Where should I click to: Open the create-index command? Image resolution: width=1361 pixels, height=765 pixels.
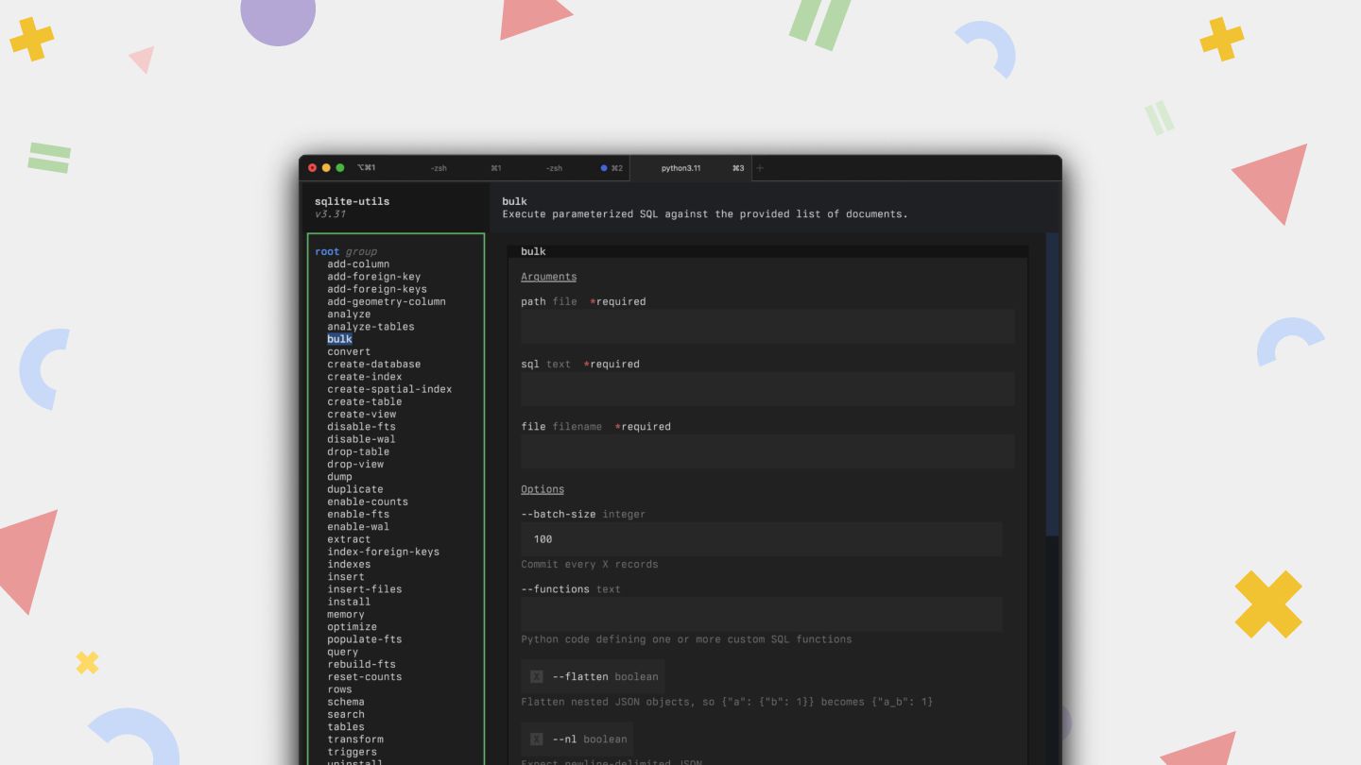tap(365, 376)
